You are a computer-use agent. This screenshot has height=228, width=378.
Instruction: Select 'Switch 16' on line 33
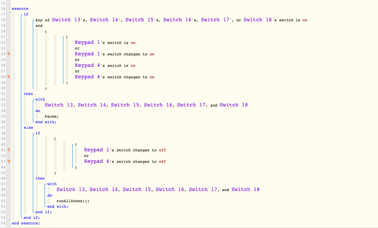pyautogui.click(x=158, y=105)
